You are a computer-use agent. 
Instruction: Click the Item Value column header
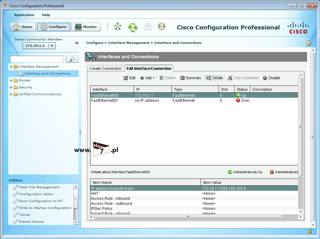(249, 182)
